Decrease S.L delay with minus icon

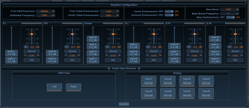tap(147, 56)
